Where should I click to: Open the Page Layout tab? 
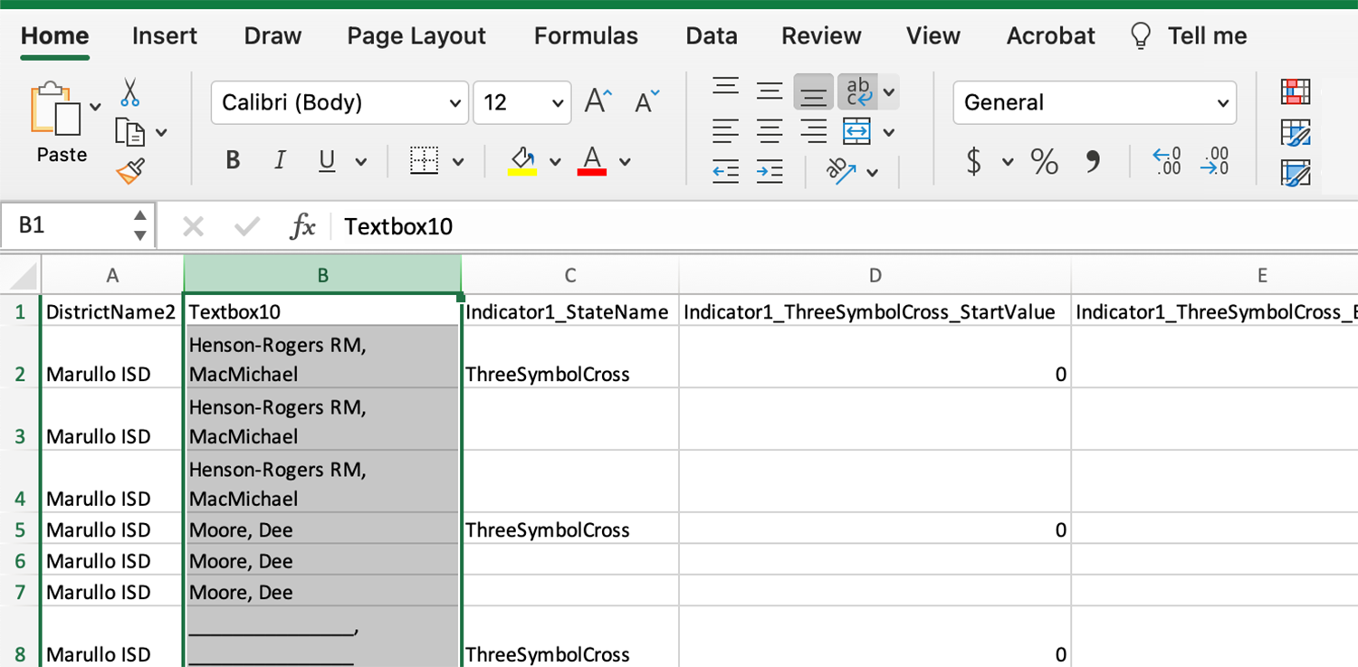[416, 36]
